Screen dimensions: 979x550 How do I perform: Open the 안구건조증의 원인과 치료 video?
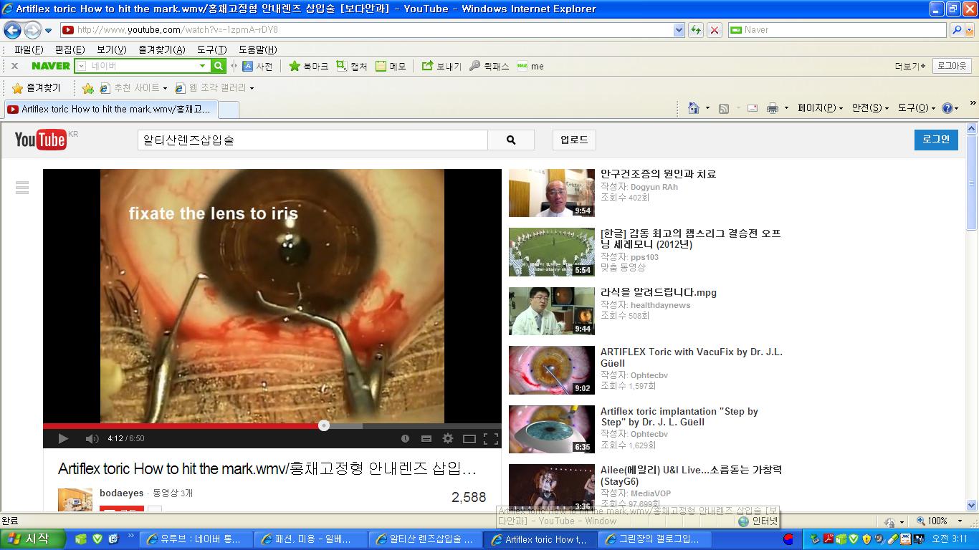click(658, 174)
